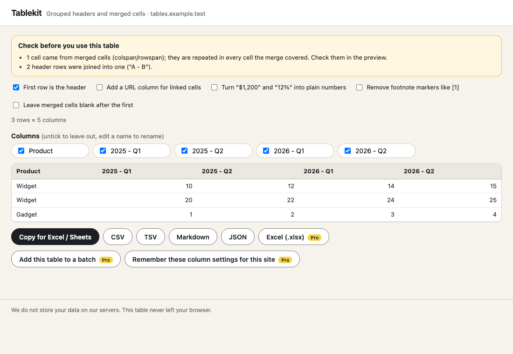513x354 pixels.
Task: Edit the '2026 - Q1' column name field
Action: pyautogui.click(x=301, y=151)
